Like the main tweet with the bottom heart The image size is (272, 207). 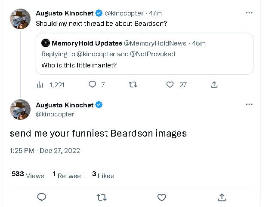click(x=162, y=198)
